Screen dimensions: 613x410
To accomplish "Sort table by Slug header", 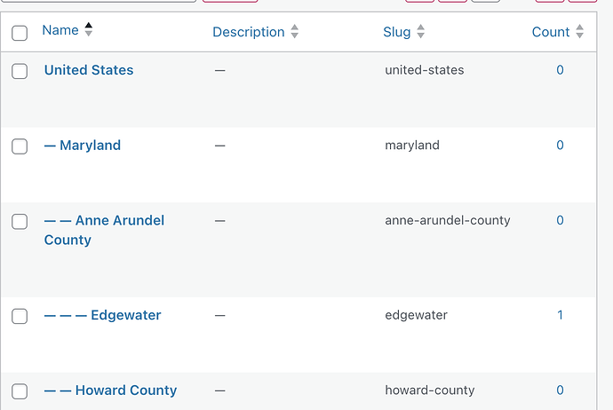I will (x=397, y=32).
